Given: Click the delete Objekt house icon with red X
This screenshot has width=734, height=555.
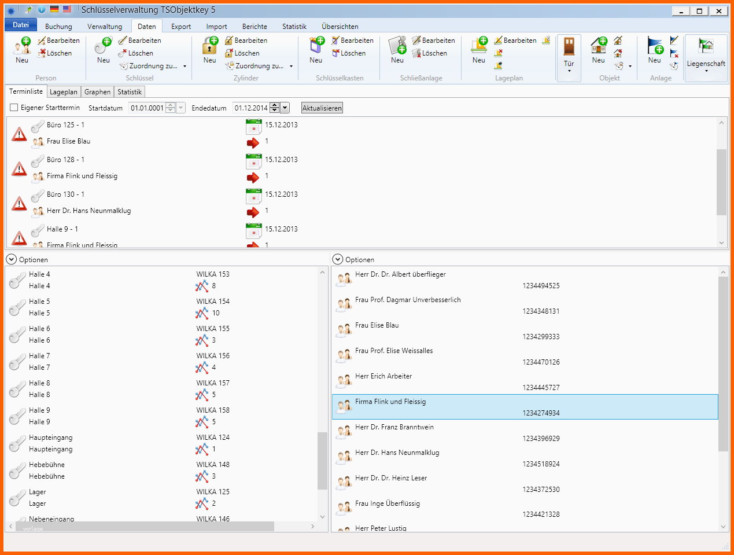Looking at the screenshot, I should (618, 53).
